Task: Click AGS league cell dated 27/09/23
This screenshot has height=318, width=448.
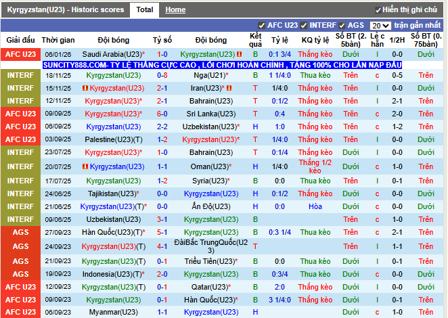Action: pyautogui.click(x=20, y=232)
